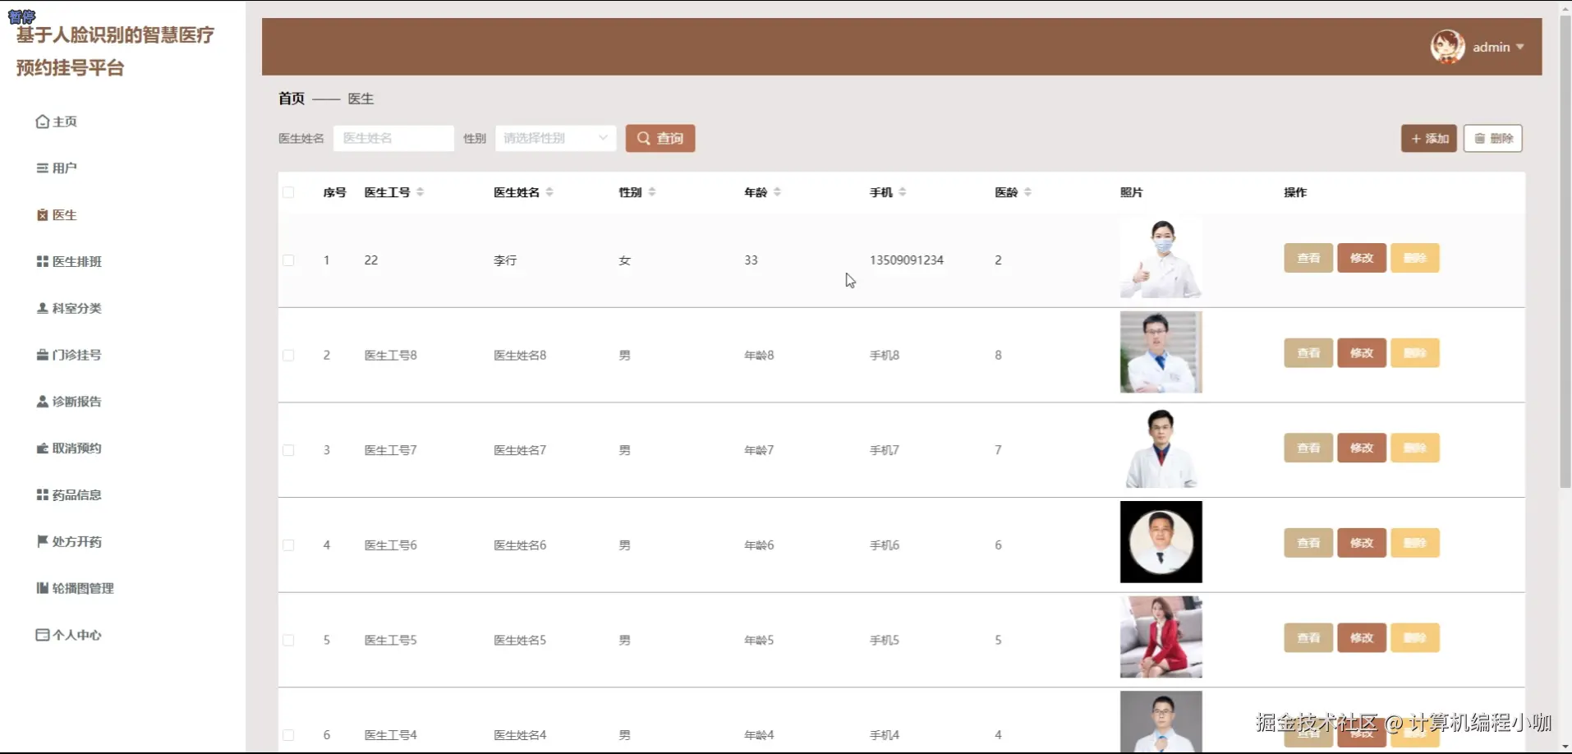The height and width of the screenshot is (754, 1572).
Task: Click the 手机7 cell
Action: click(885, 450)
